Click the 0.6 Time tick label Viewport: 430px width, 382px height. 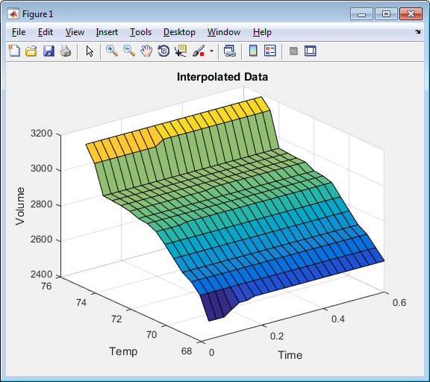coord(399,302)
